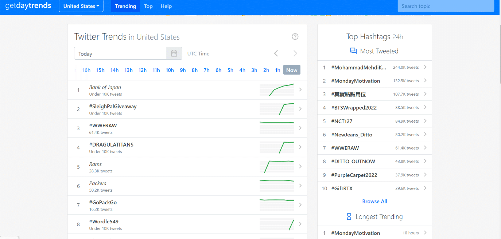The width and height of the screenshot is (501, 239).
Task: Open #GiftRTX hashtag link
Action: point(342,188)
